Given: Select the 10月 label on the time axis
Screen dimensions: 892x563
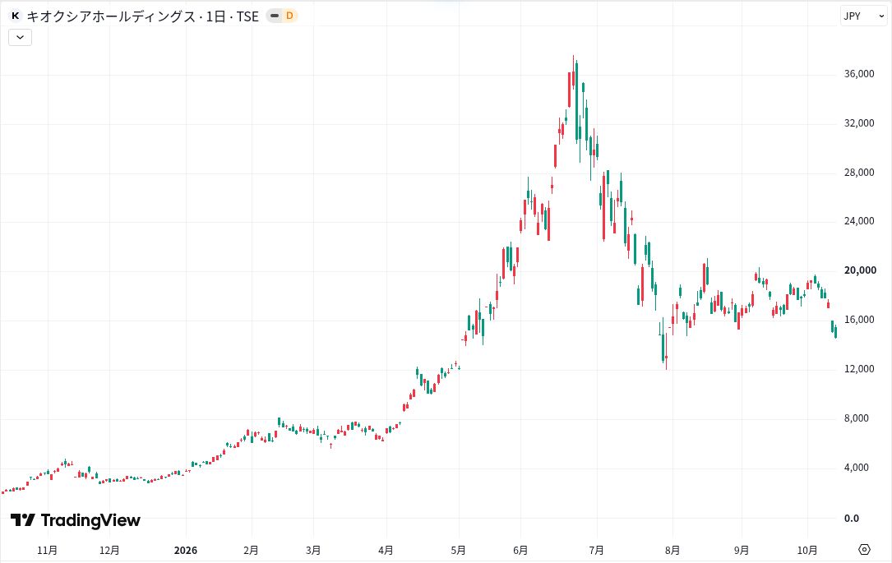Looking at the screenshot, I should 807,551.
